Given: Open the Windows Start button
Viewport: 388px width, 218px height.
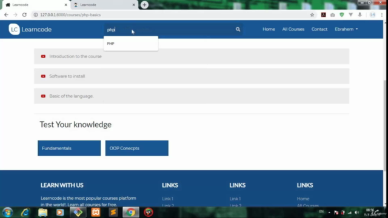Looking at the screenshot, I should [x=7, y=213].
